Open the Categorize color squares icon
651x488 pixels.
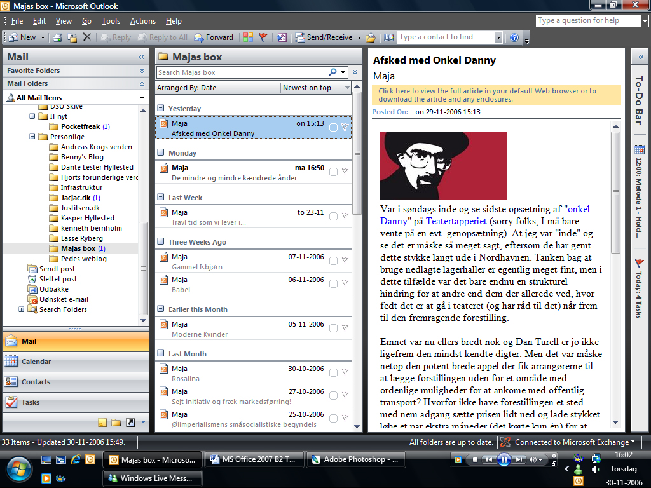(x=248, y=37)
